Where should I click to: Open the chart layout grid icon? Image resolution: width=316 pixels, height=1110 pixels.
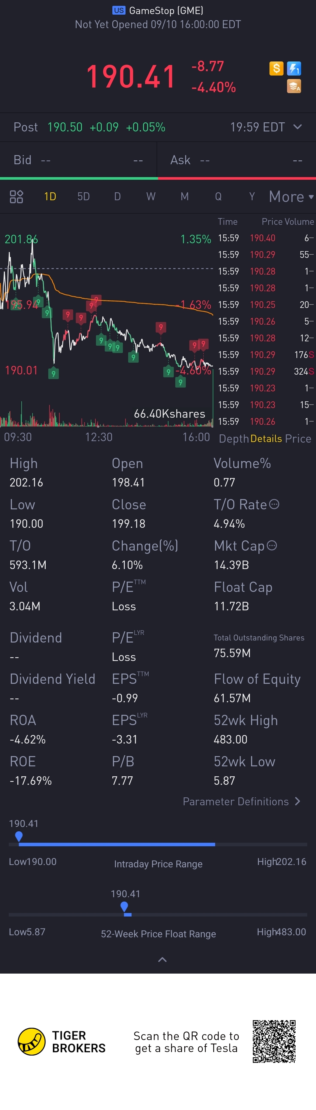(16, 196)
